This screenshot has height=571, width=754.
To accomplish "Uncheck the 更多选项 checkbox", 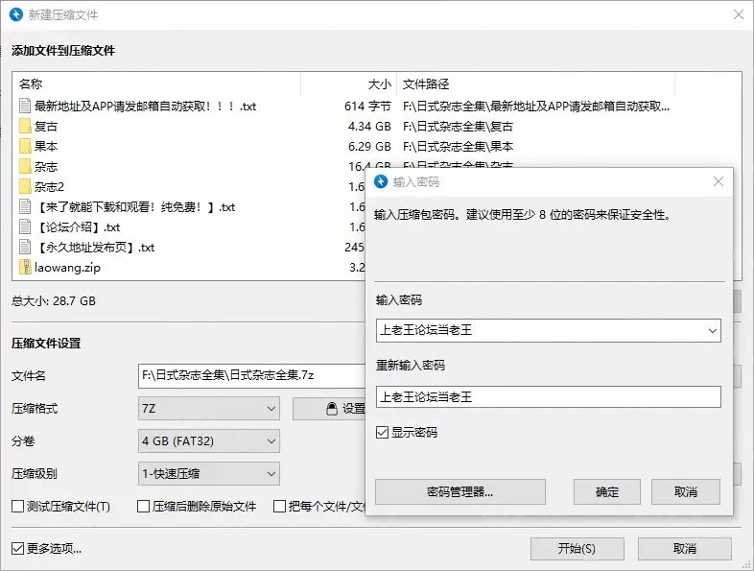I will (17, 549).
